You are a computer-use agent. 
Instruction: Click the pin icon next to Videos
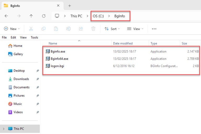pyautogui.click(x=38, y=112)
